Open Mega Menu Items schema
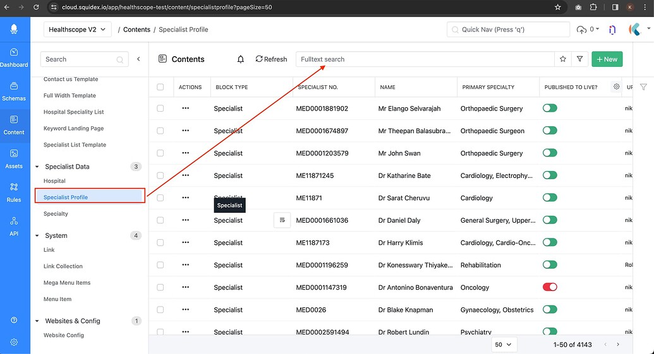The width and height of the screenshot is (654, 354). [67, 282]
